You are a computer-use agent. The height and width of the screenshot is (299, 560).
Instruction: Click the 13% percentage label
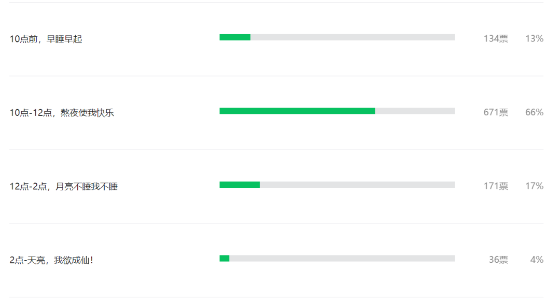[534, 39]
